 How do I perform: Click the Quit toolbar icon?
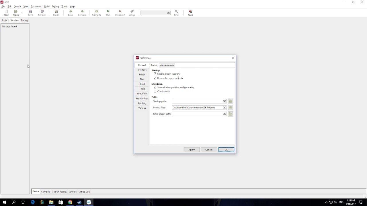(x=190, y=13)
